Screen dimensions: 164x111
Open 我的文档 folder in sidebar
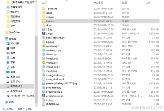click(15, 21)
